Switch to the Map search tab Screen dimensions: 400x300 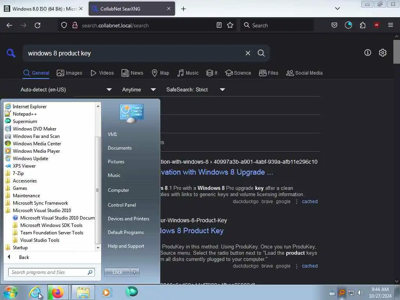click(160, 73)
